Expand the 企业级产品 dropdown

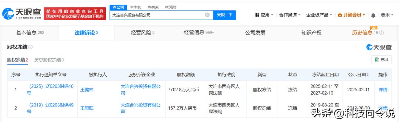click(x=319, y=15)
